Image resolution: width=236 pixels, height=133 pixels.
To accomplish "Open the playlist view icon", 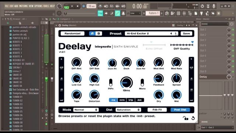I will pos(167,13).
